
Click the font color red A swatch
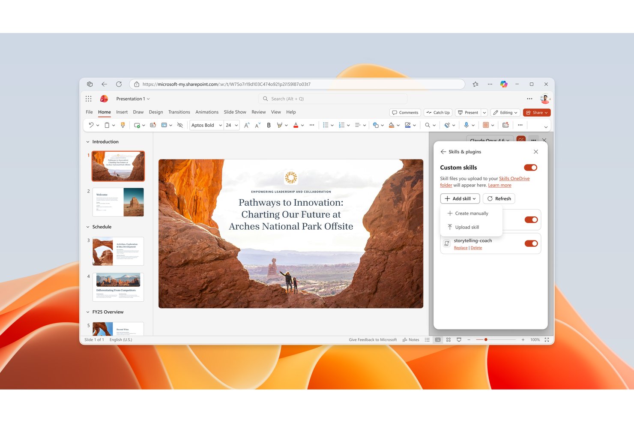click(296, 125)
